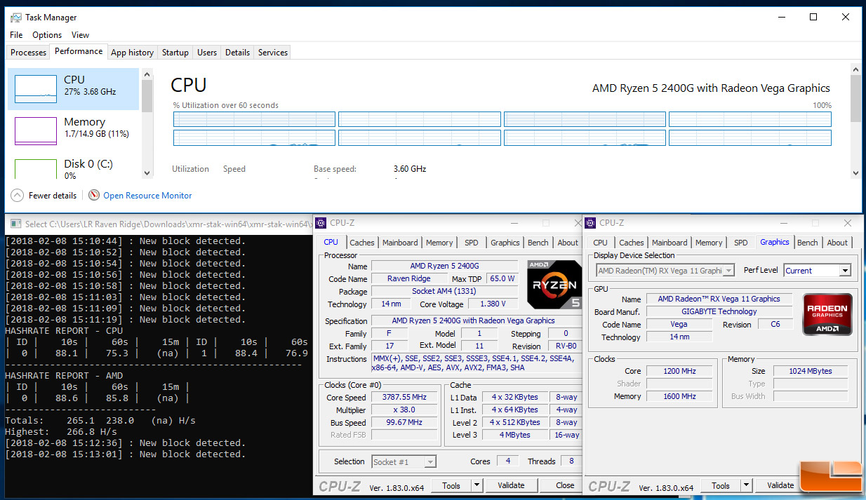Expand Tools dropdown arrow in Graphics tab window

pyautogui.click(x=746, y=485)
